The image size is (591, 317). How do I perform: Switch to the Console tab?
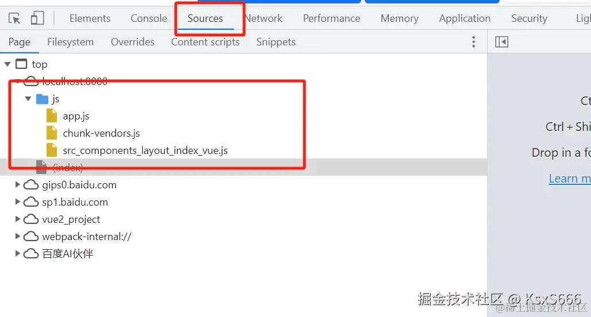pos(149,18)
